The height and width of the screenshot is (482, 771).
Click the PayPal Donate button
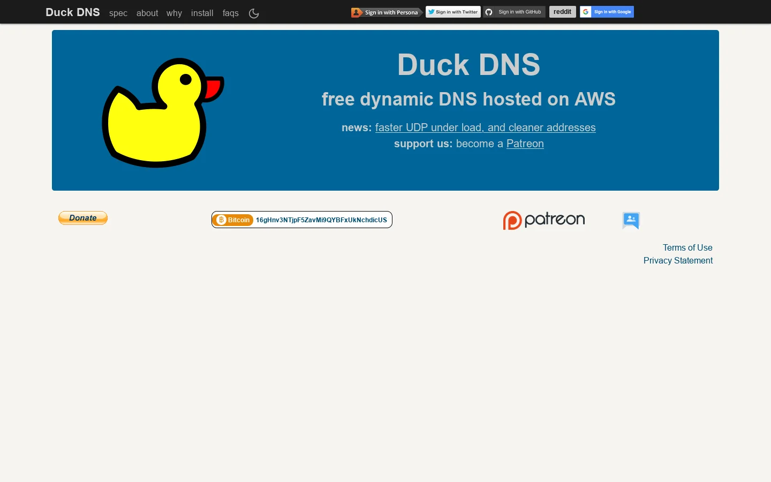83,218
